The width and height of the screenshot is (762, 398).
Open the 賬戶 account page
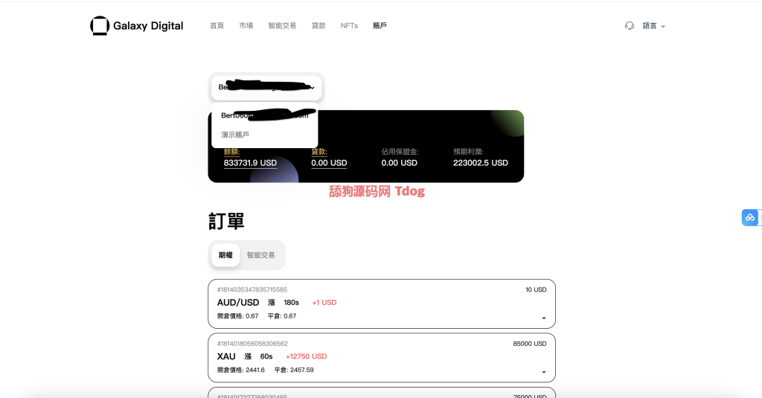[380, 26]
